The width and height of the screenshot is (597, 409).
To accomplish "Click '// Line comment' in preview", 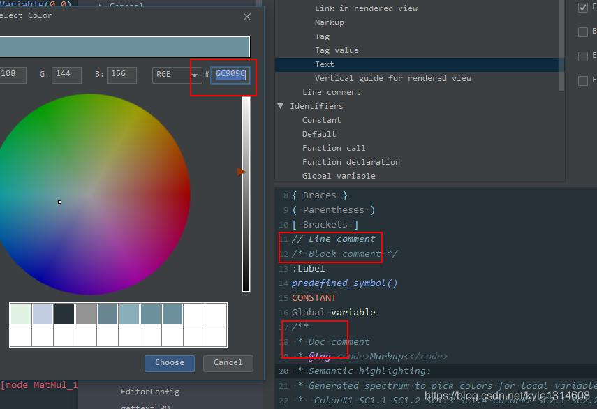I will [334, 239].
